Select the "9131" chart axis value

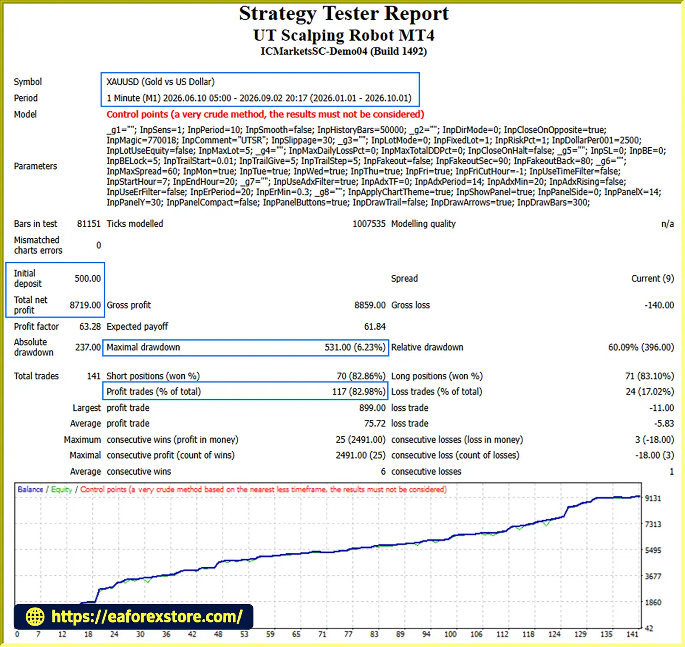[x=653, y=498]
